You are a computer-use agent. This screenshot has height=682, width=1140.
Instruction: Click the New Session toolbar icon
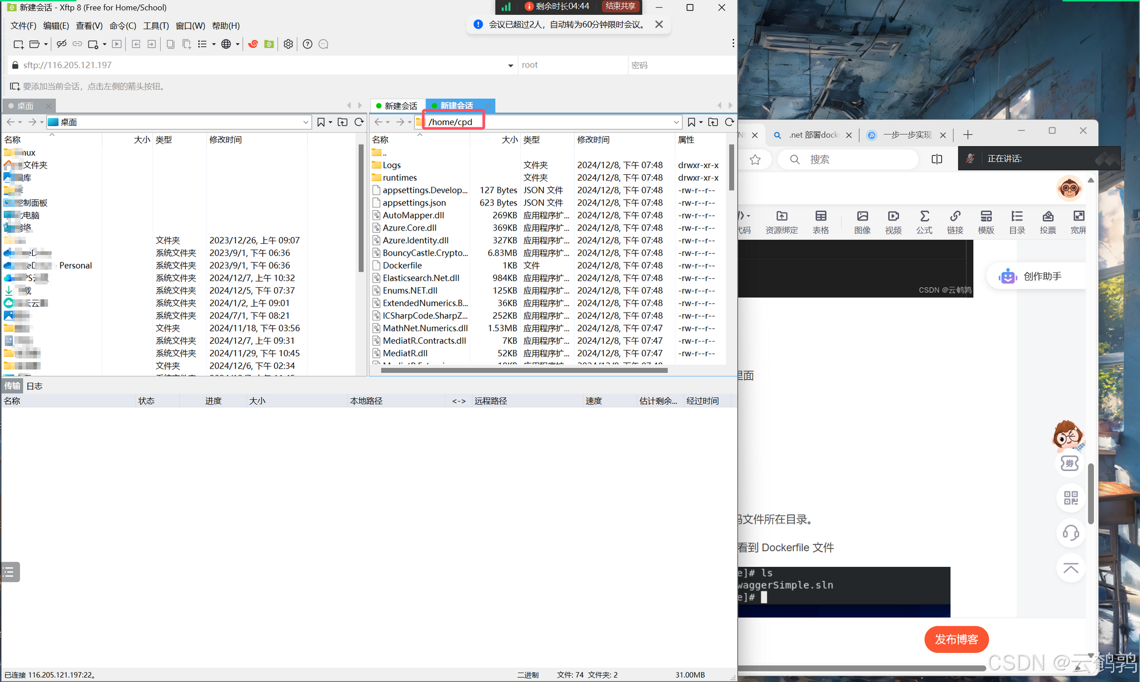[x=18, y=44]
